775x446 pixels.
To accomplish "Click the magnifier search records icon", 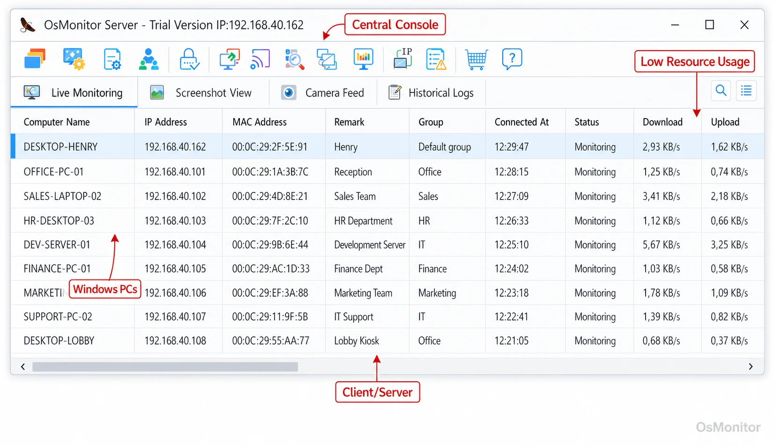I will pyautogui.click(x=294, y=59).
